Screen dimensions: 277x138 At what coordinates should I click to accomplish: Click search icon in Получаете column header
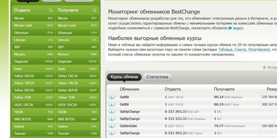pyautogui.click(x=94, y=10)
